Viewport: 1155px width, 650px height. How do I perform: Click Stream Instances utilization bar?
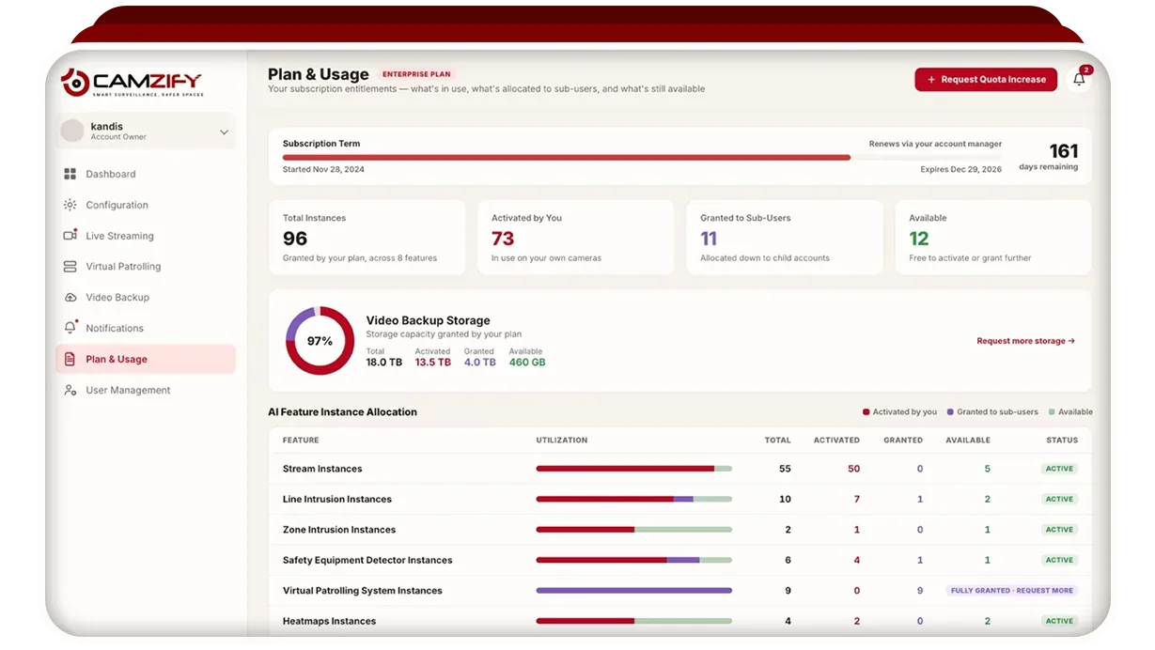(633, 469)
